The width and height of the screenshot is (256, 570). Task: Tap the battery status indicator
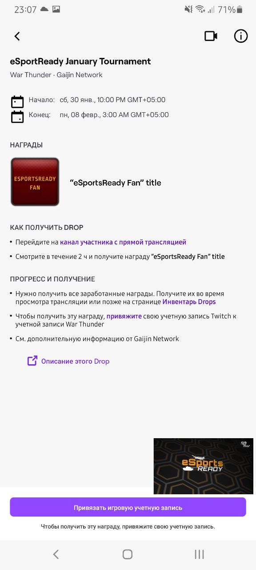(x=240, y=9)
